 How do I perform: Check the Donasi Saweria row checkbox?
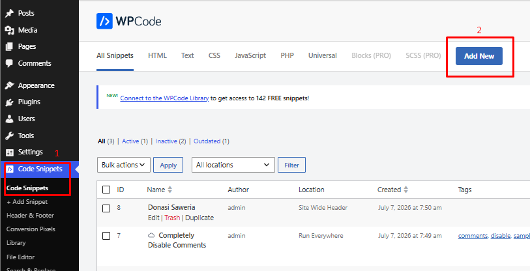point(106,208)
